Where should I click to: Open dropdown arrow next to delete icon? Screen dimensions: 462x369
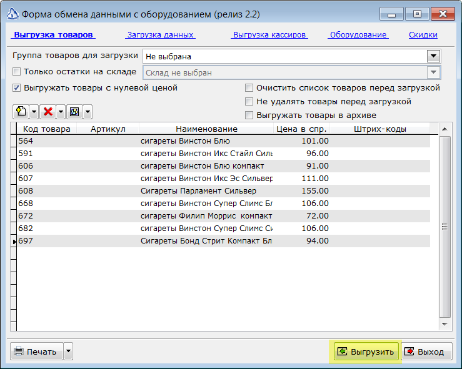tap(61, 112)
